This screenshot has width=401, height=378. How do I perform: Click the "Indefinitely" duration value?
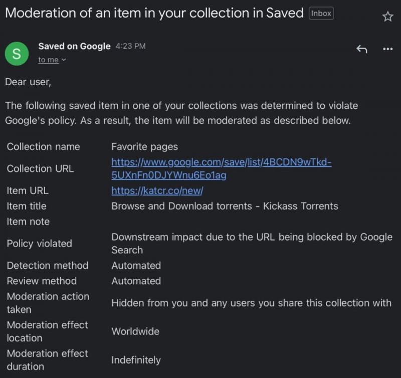[x=136, y=360]
